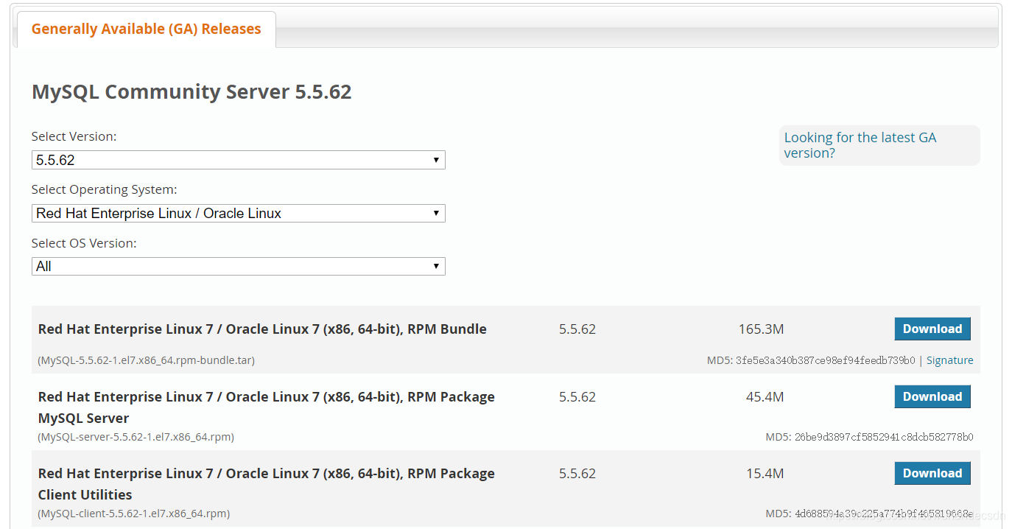Click the Select OS Version label
This screenshot has width=1012, height=529.
click(84, 243)
